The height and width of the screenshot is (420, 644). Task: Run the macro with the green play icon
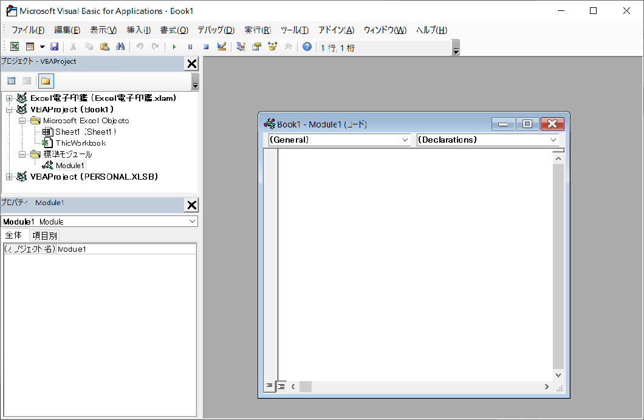click(x=174, y=47)
